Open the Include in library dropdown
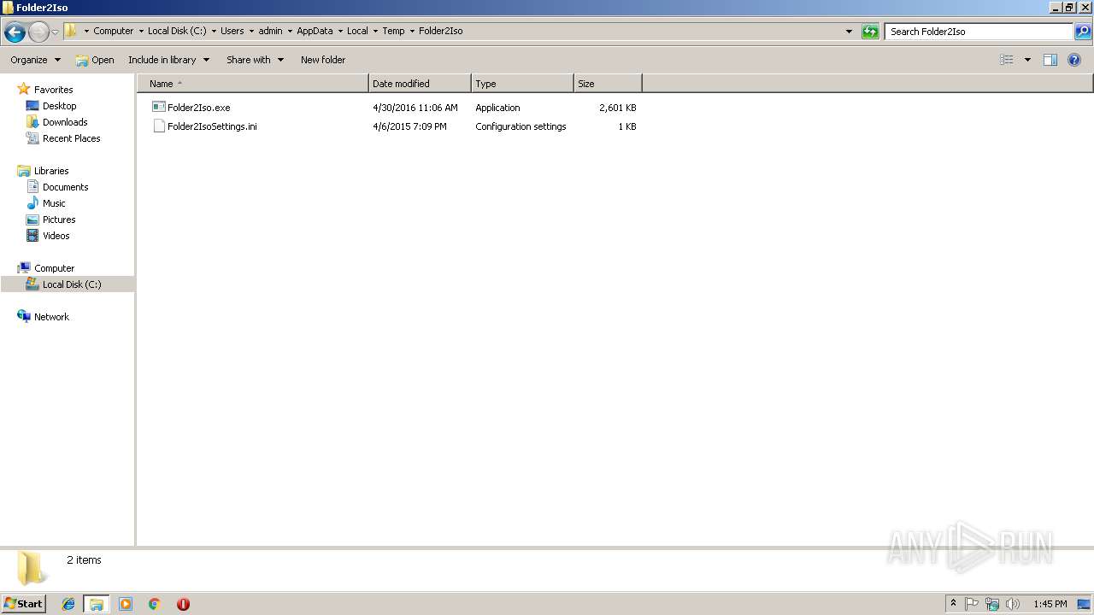This screenshot has height=615, width=1094. coord(168,60)
